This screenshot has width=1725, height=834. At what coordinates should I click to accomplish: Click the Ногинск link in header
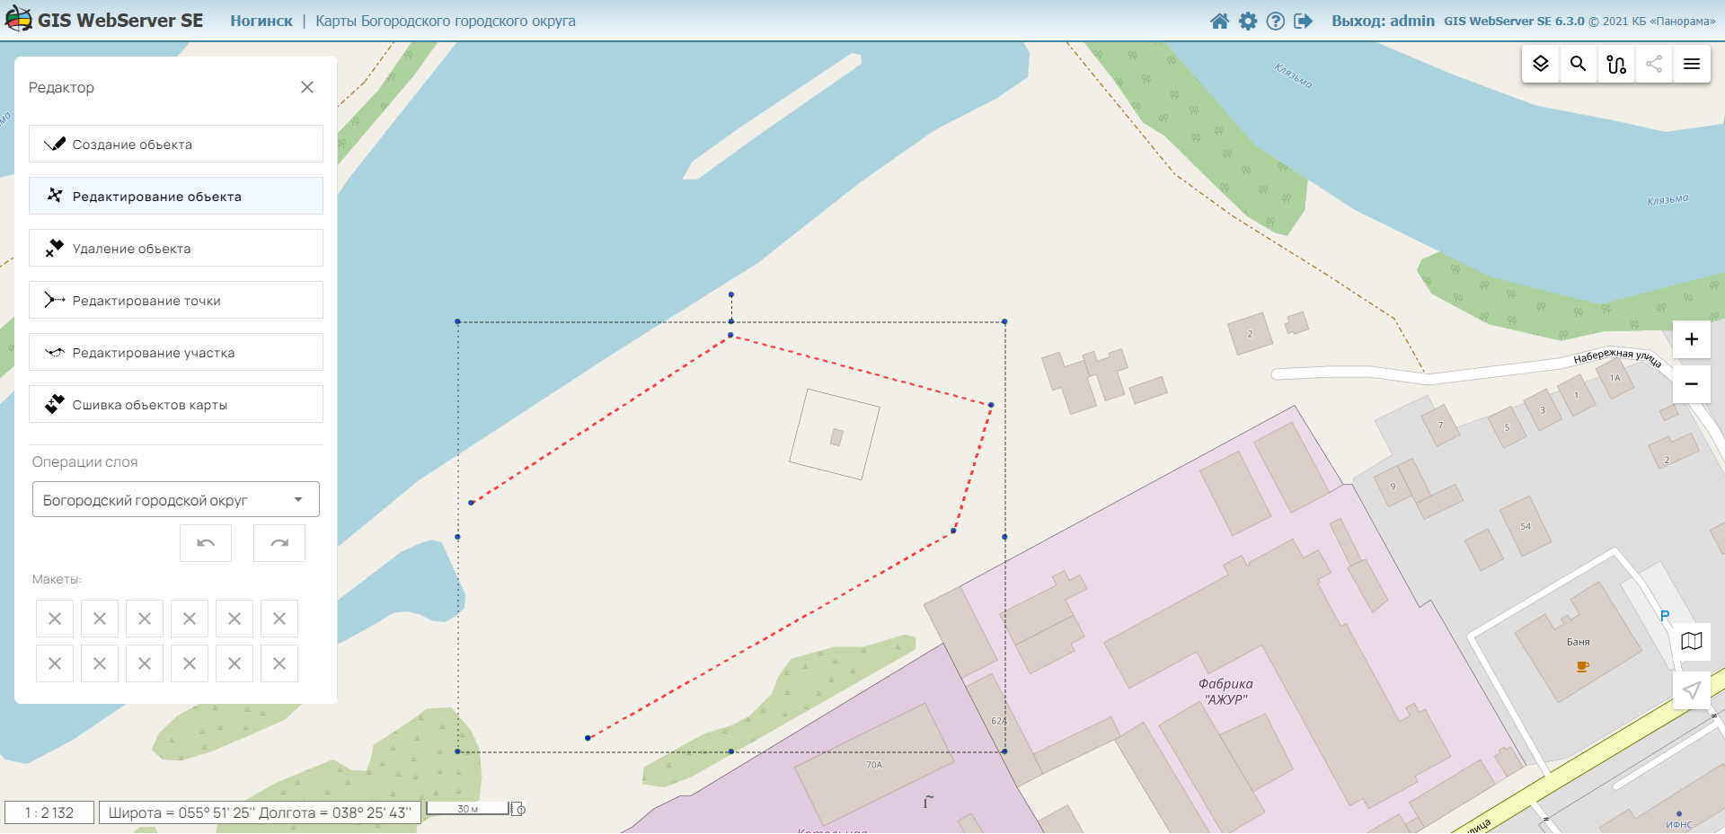click(x=261, y=21)
